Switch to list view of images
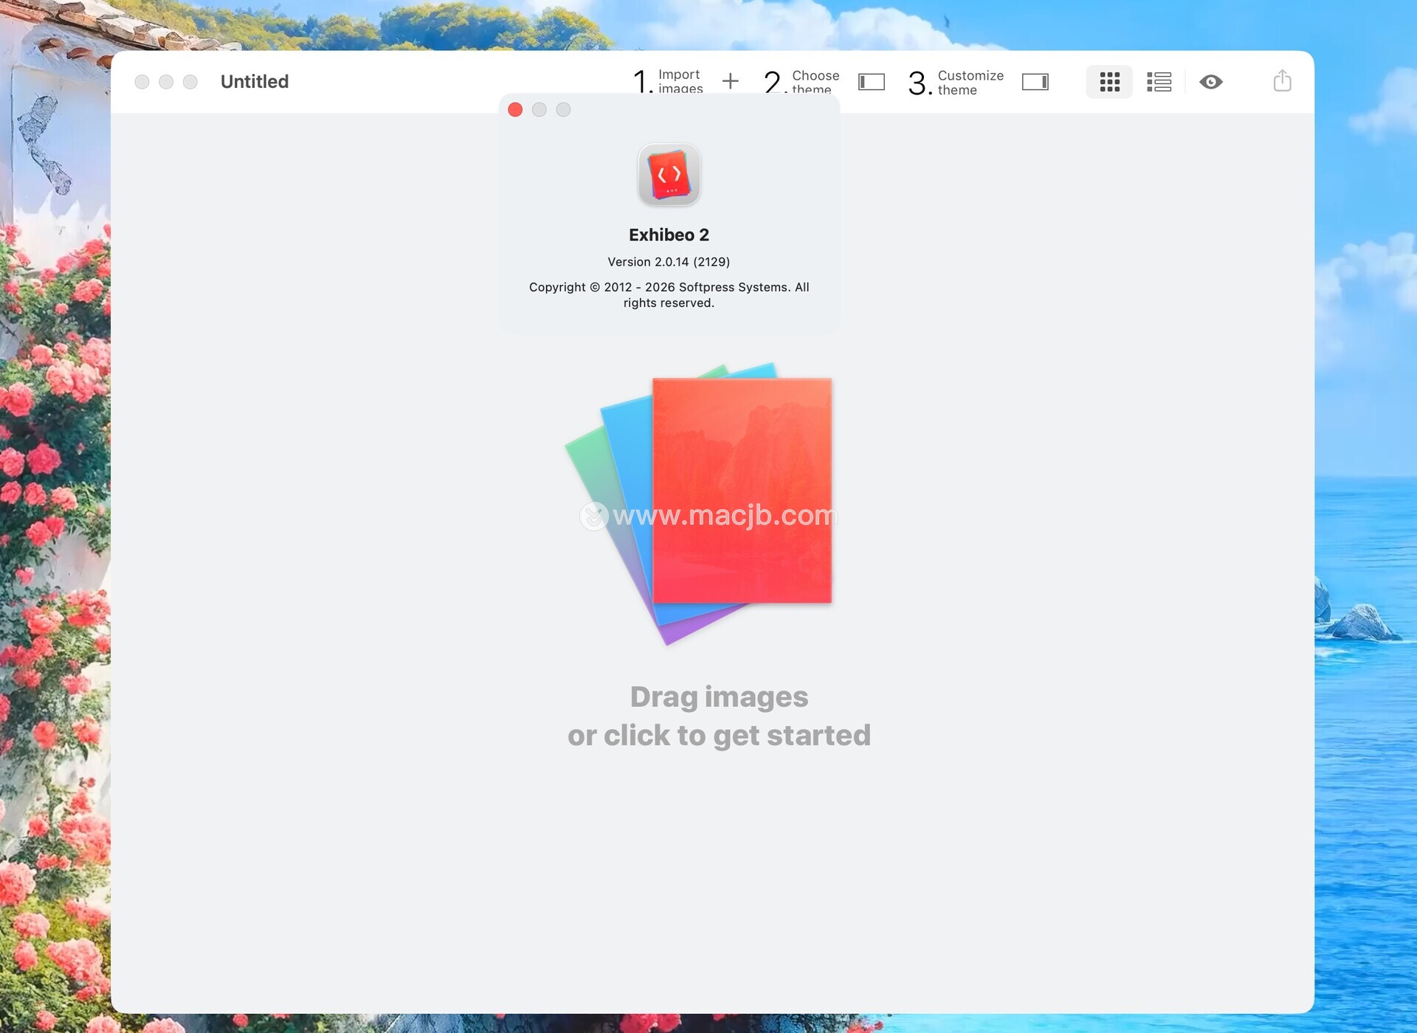The image size is (1417, 1033). pyautogui.click(x=1159, y=82)
